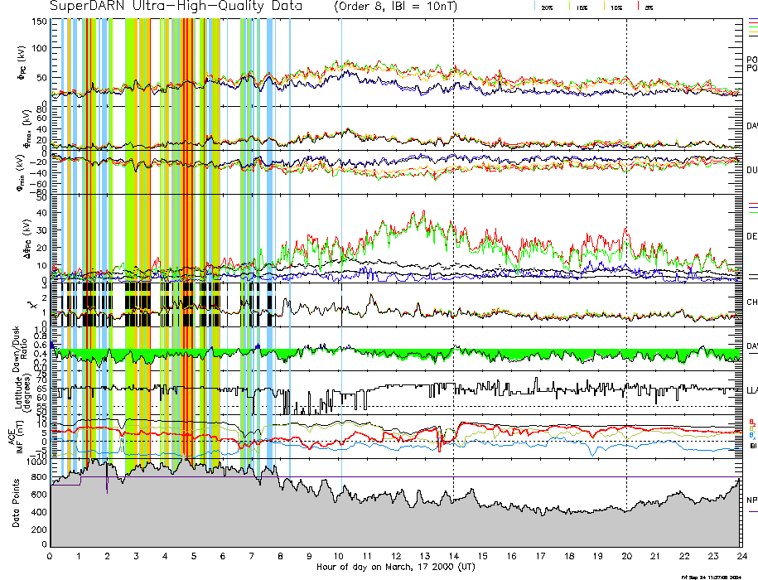Click the hour 20 dashed vertical marker
The width and height of the screenshot is (758, 580).
(x=626, y=249)
